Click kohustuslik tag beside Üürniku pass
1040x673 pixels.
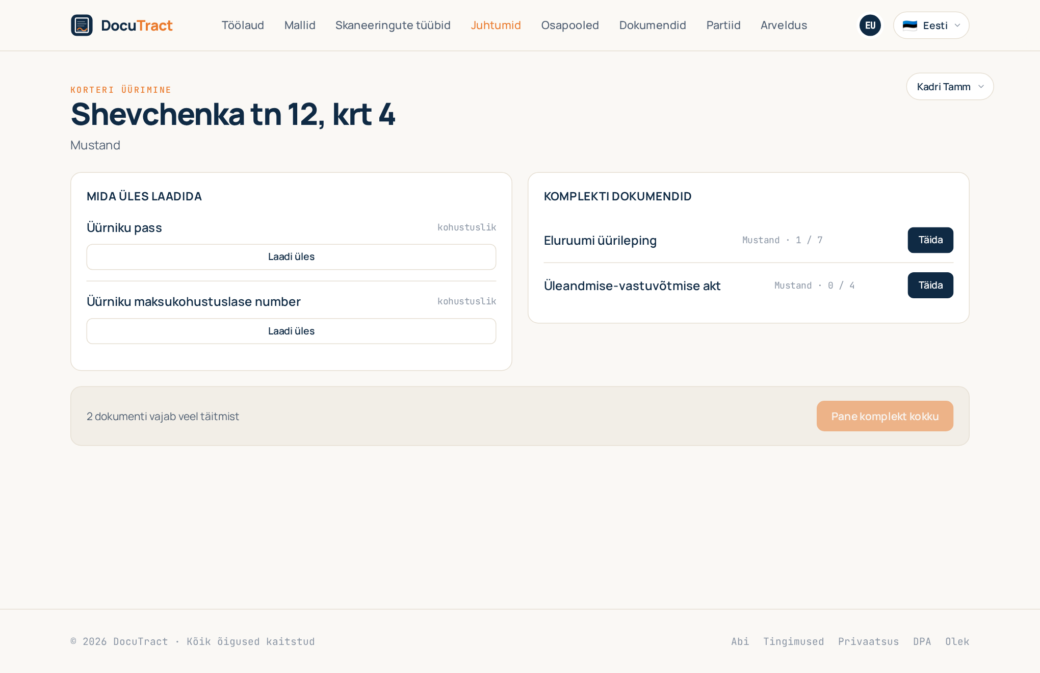[x=466, y=227]
